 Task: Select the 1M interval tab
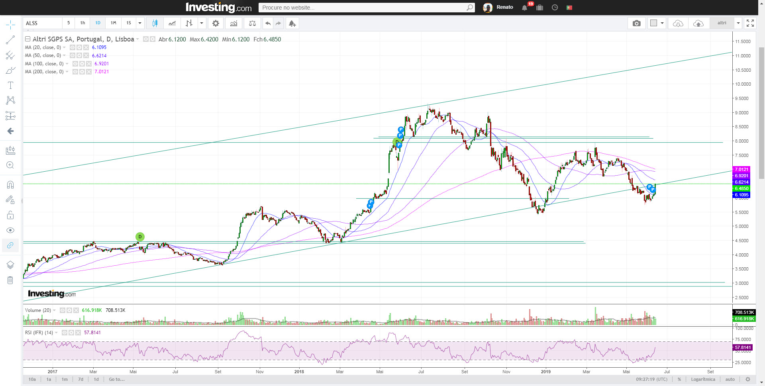tap(113, 23)
